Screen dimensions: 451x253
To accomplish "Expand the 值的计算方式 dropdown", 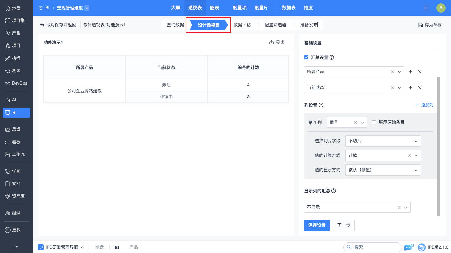I will tap(416, 155).
